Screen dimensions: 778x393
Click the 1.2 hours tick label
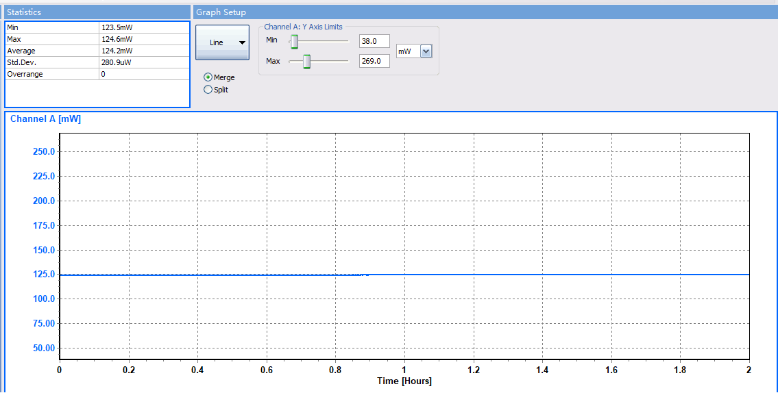click(x=473, y=370)
